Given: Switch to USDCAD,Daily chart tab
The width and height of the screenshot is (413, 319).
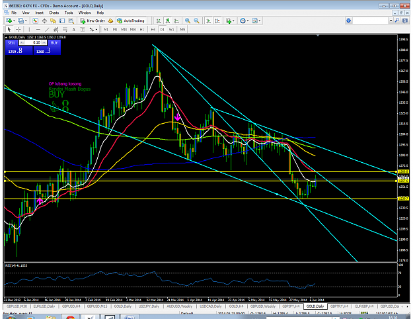Looking at the screenshot, I should [211, 306].
